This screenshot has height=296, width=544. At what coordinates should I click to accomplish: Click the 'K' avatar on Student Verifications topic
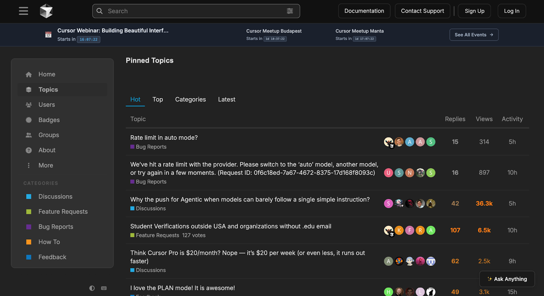pyautogui.click(x=399, y=230)
